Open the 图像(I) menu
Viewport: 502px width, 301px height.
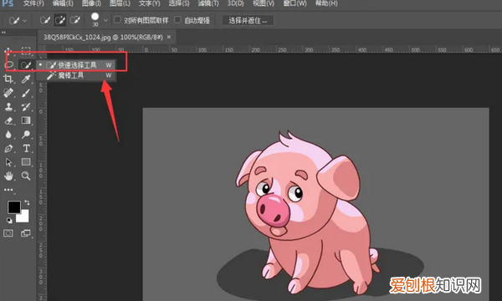pos(91,3)
